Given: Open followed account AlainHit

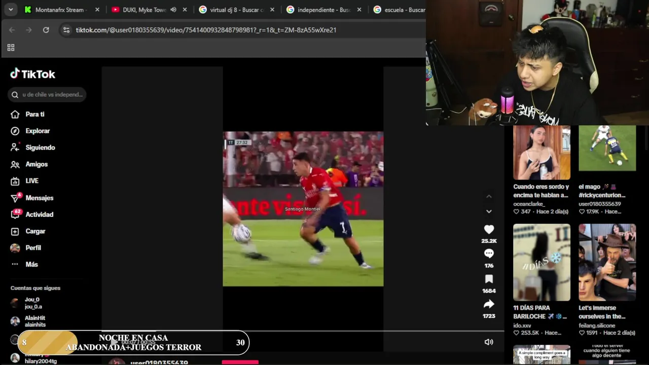Looking at the screenshot, I should pyautogui.click(x=28, y=321).
